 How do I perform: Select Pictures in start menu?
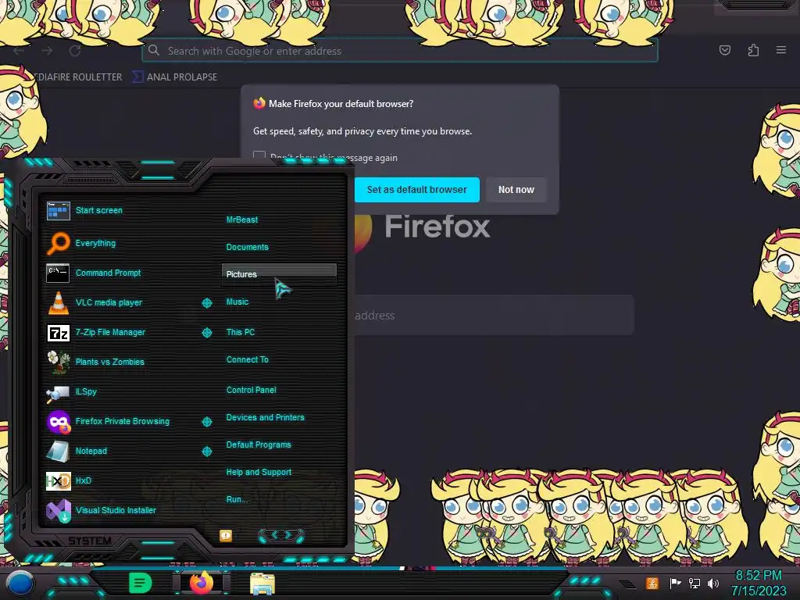tap(279, 274)
